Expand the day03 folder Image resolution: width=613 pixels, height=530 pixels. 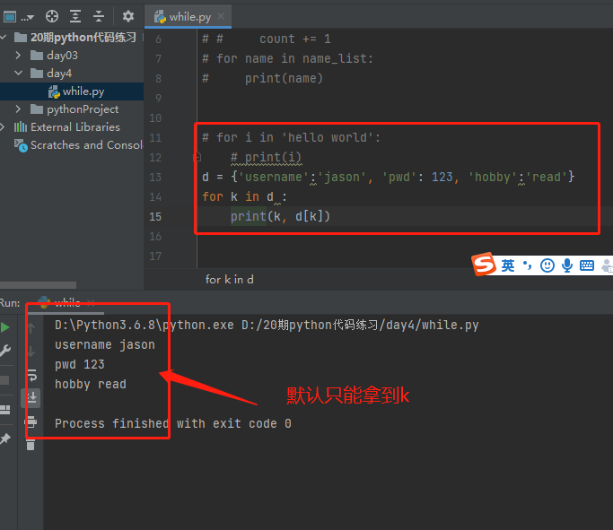pyautogui.click(x=18, y=55)
